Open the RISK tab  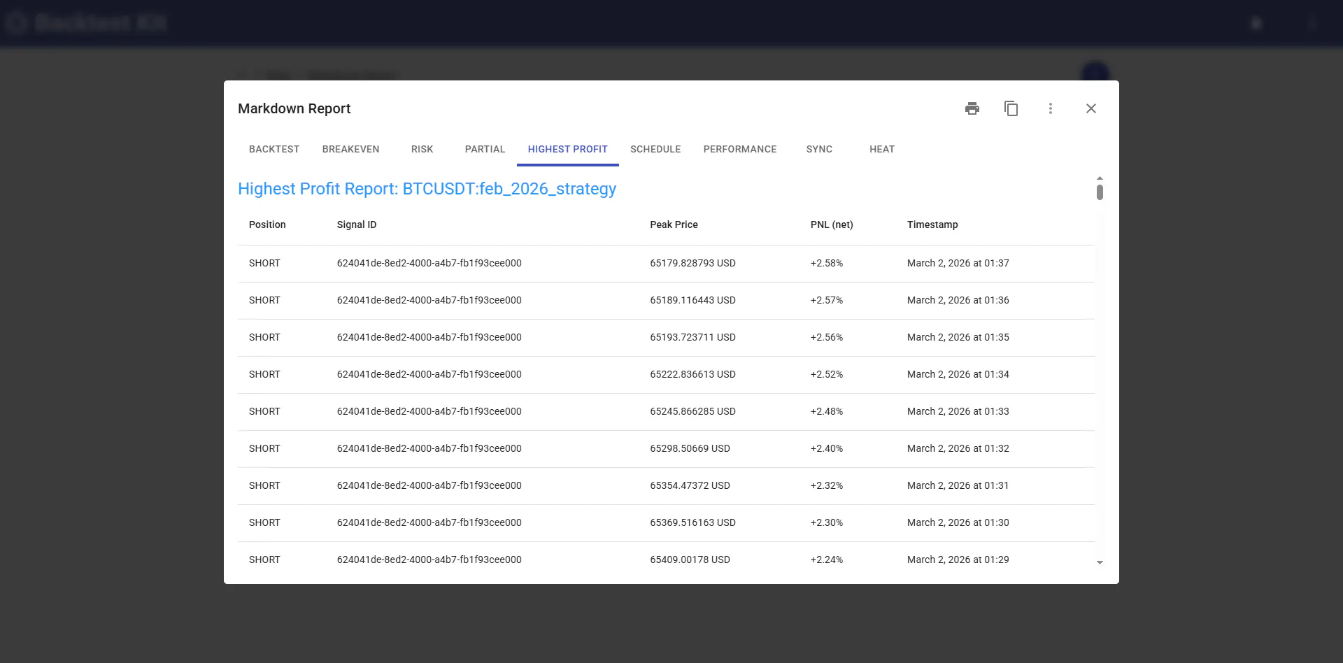click(422, 149)
